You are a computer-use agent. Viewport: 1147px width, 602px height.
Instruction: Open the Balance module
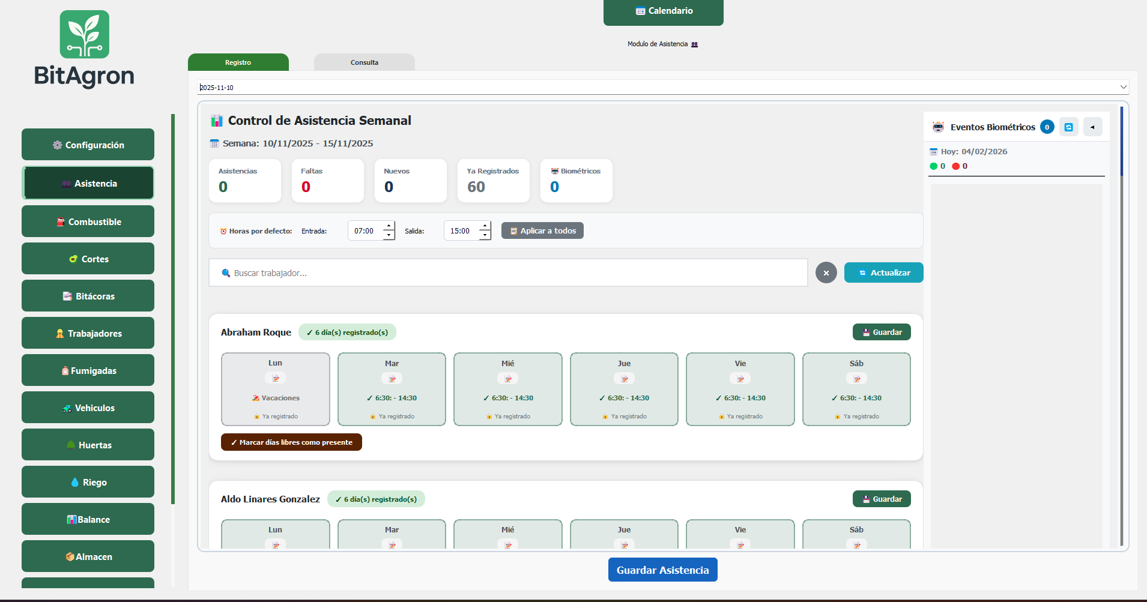tap(88, 519)
